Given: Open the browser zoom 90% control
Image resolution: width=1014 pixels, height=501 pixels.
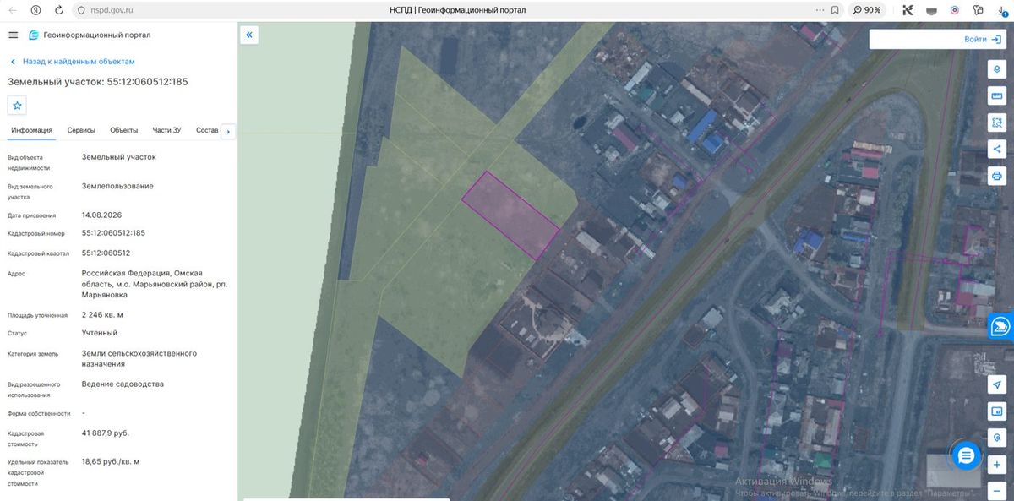Looking at the screenshot, I should coord(867,10).
